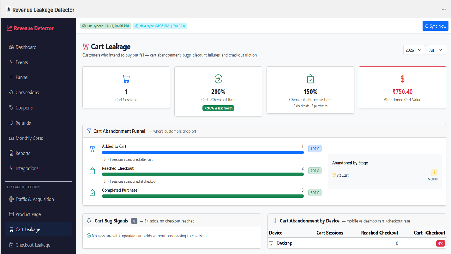
Task: Open the Funnel page from sidebar
Action: click(x=38, y=77)
